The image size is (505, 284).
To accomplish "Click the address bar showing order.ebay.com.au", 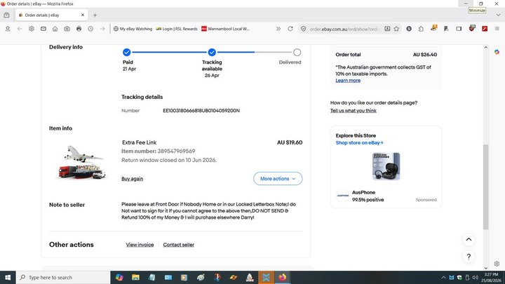I will click(x=344, y=29).
